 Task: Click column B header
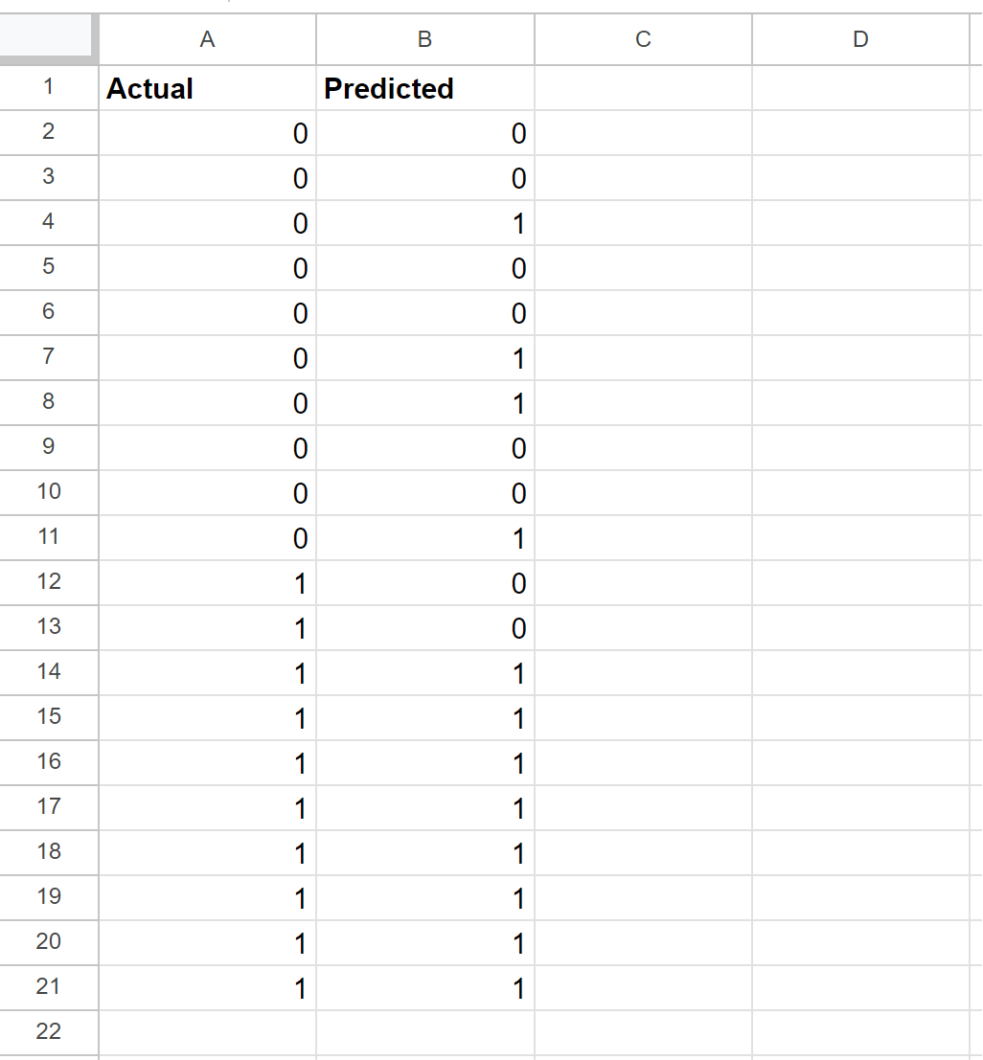point(424,39)
